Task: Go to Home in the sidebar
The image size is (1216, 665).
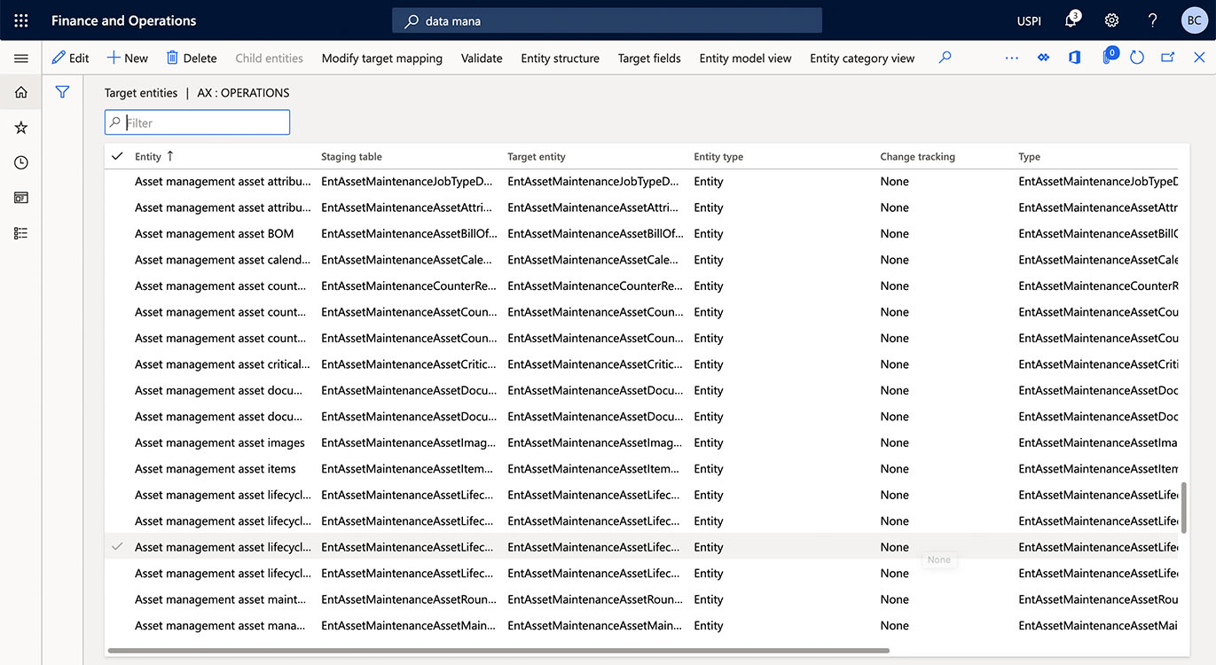Action: point(21,92)
